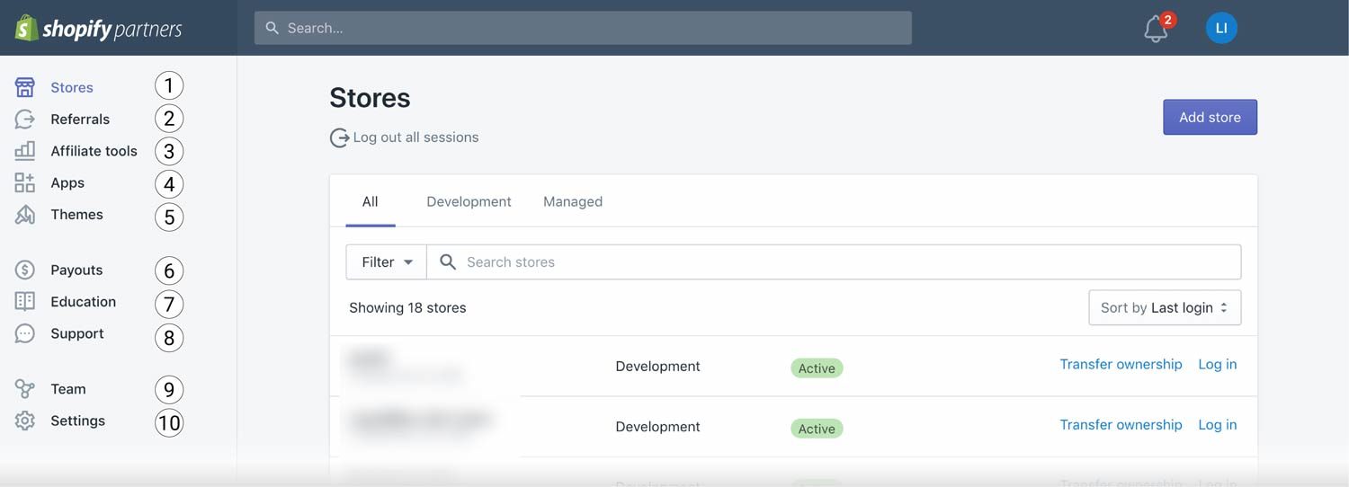Go to Team in the sidebar
The height and width of the screenshot is (487, 1349).
coord(68,389)
